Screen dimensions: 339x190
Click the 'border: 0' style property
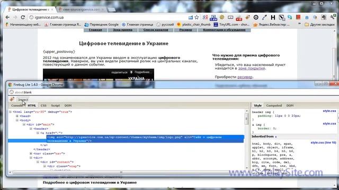point(267,128)
